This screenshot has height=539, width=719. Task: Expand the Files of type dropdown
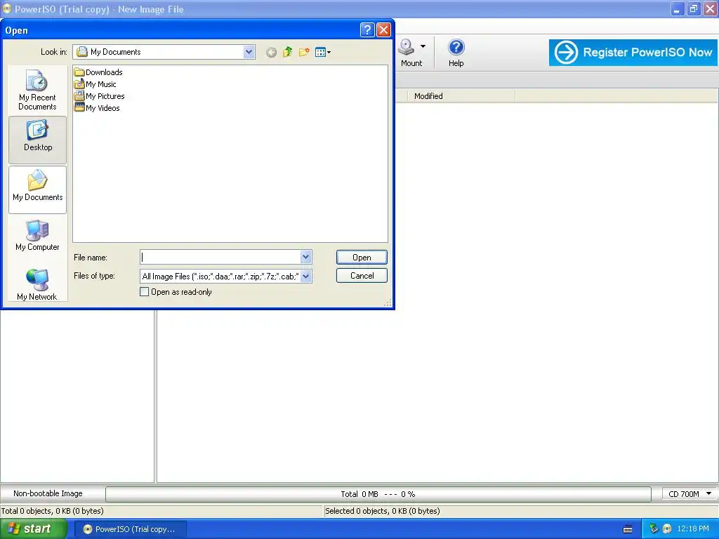click(306, 276)
